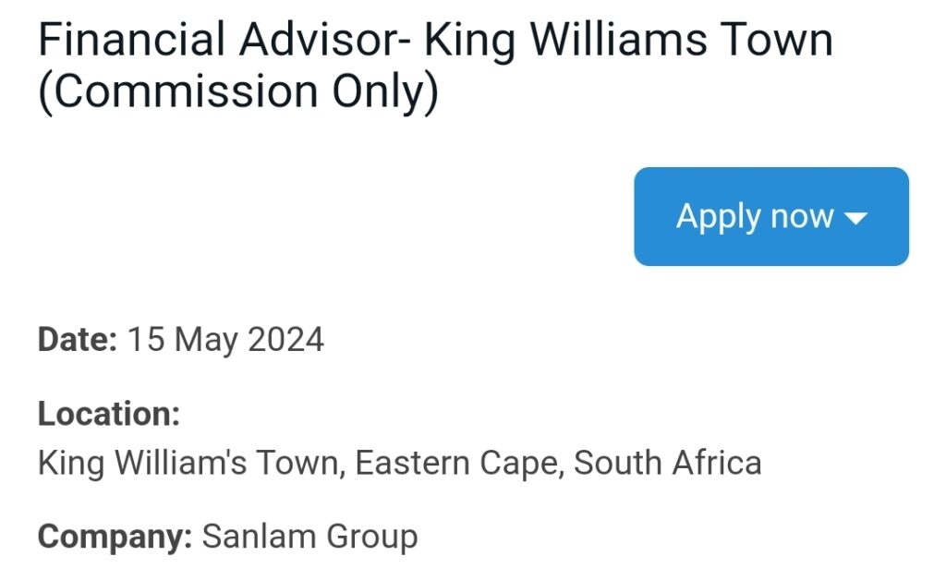Click the Date: label
The width and height of the screenshot is (946, 568).
[78, 339]
